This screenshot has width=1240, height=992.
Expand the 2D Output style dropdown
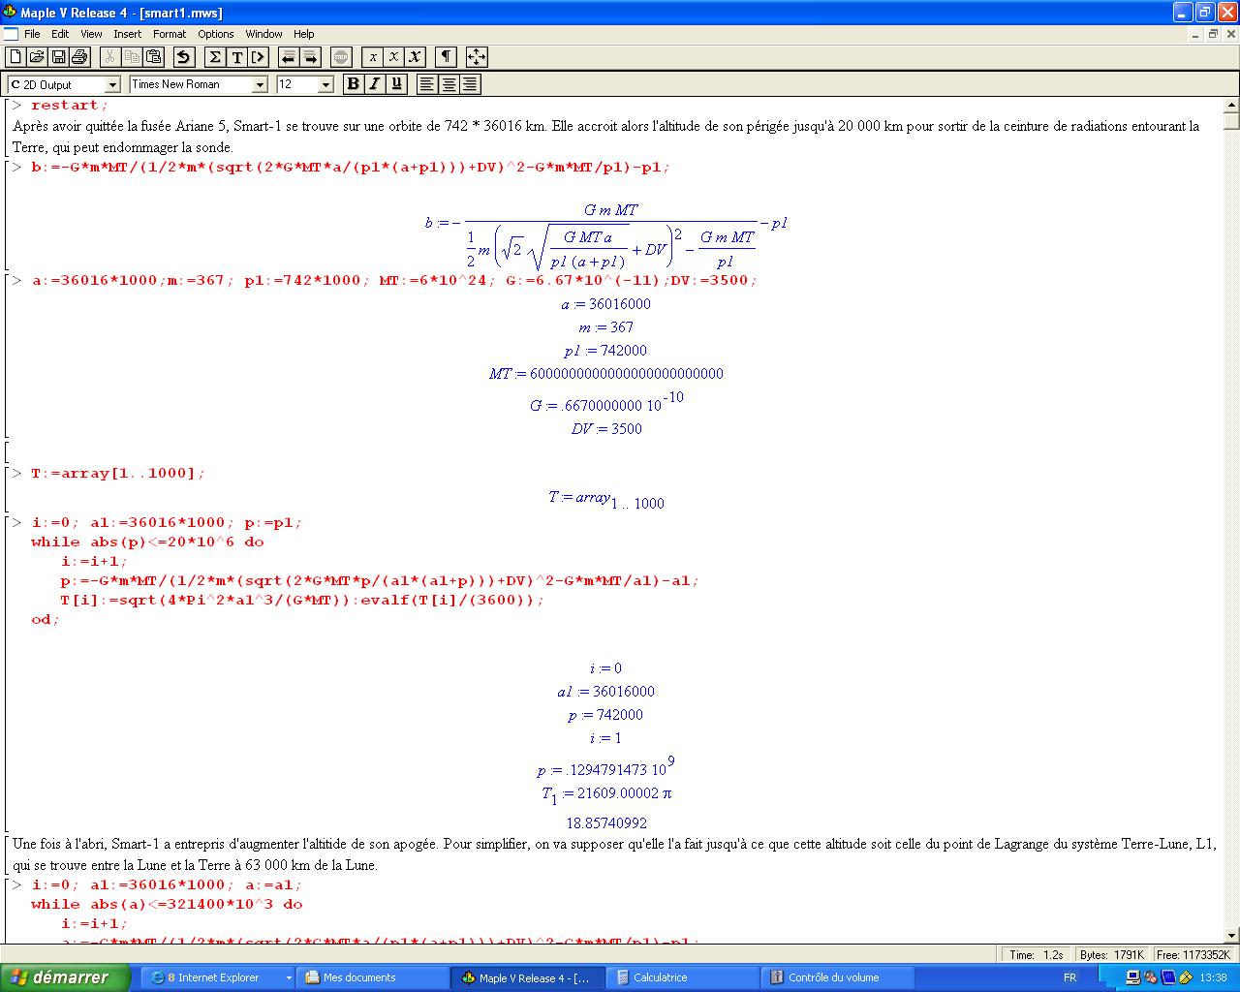click(112, 85)
